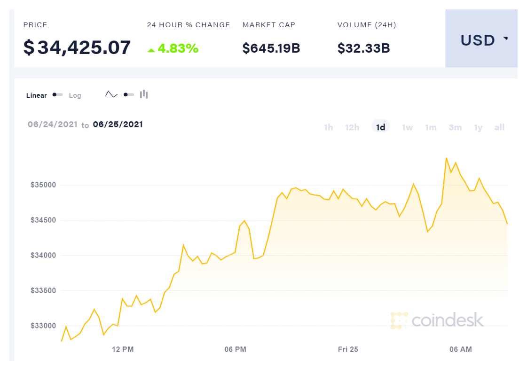Click the 06/24/2021 start date
Screen dimensions: 527x389
coord(52,124)
